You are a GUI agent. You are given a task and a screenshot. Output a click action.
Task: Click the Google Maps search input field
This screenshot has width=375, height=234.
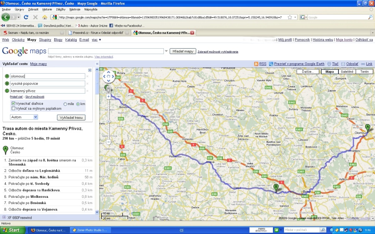[x=106, y=51]
